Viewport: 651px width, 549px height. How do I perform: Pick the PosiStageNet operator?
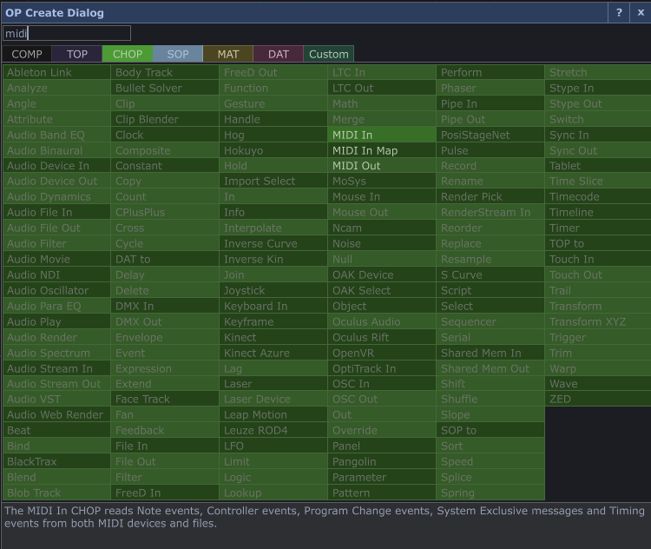click(490, 135)
